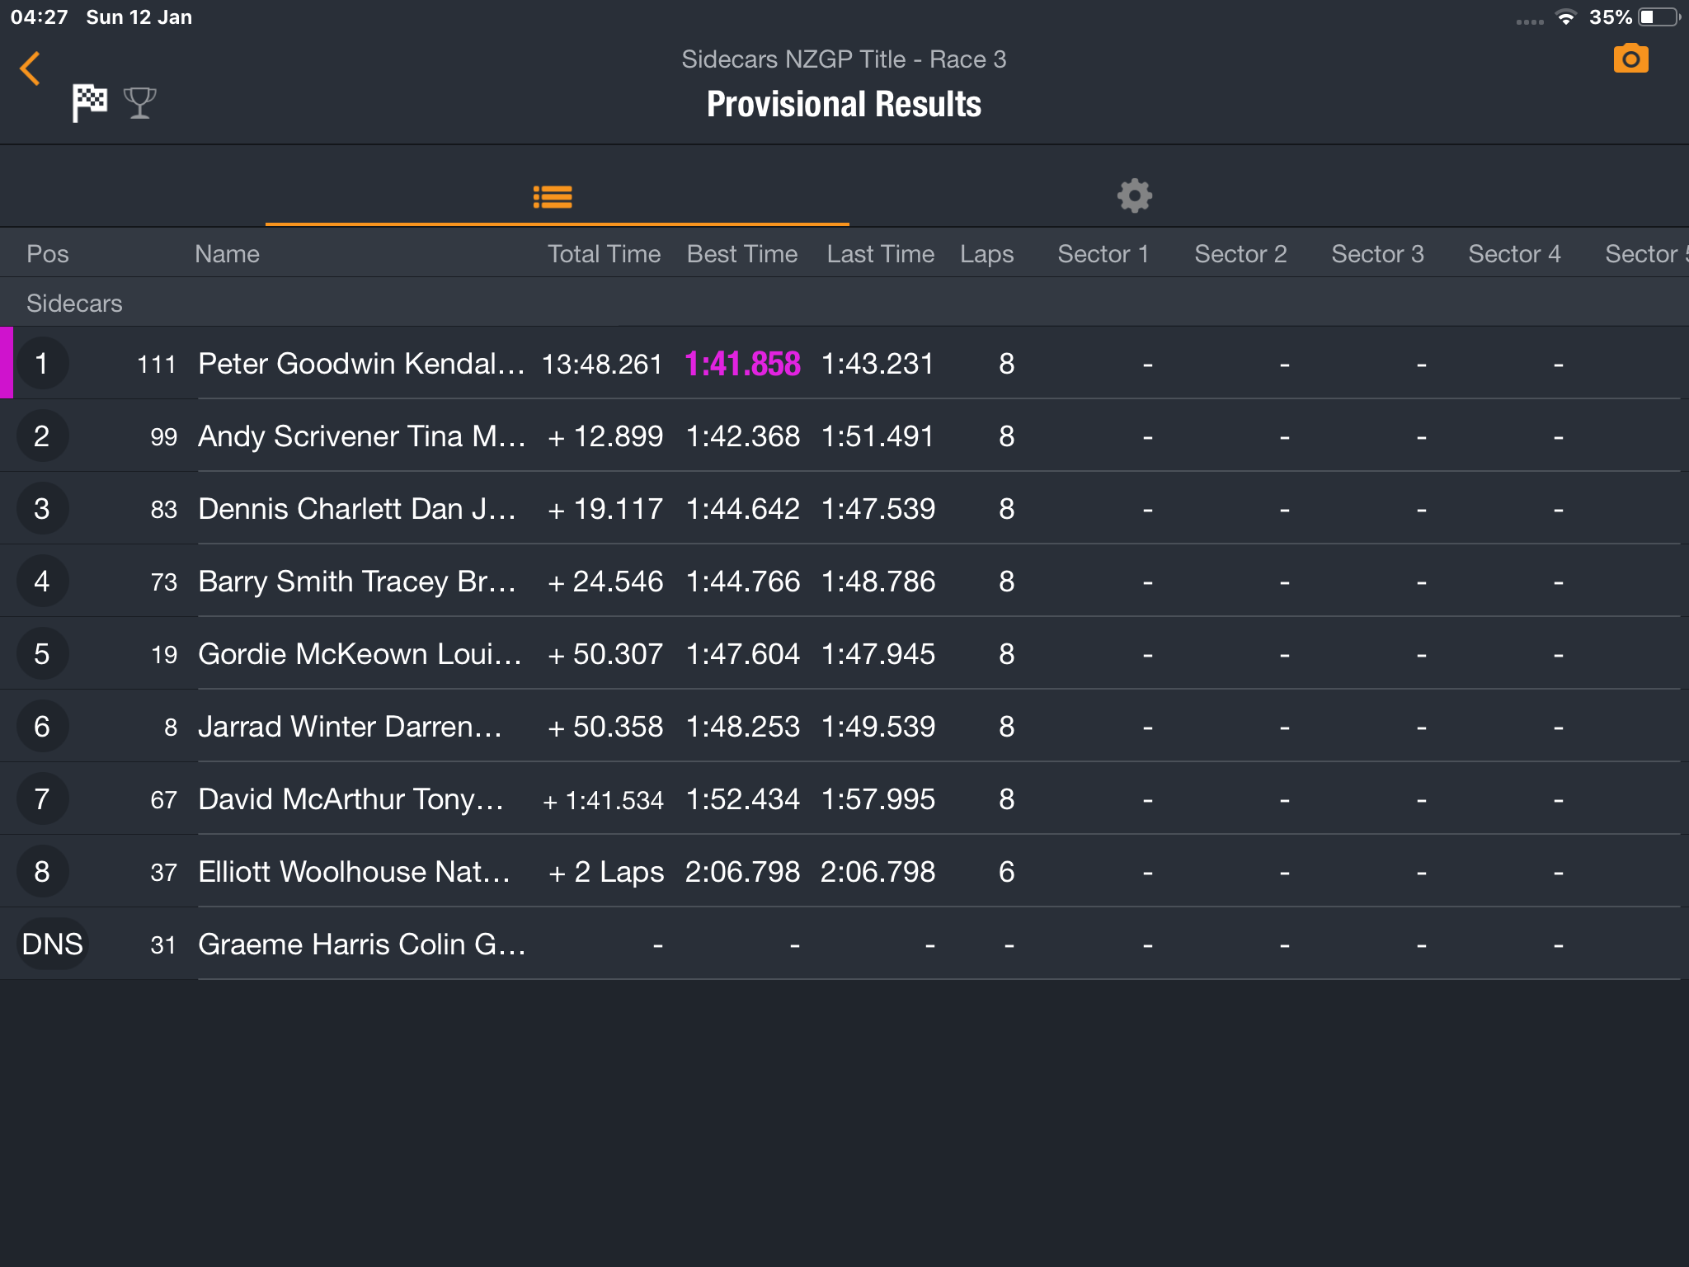Collapse the Sidecars class group header
1689x1267 pixels.
pyautogui.click(x=844, y=303)
